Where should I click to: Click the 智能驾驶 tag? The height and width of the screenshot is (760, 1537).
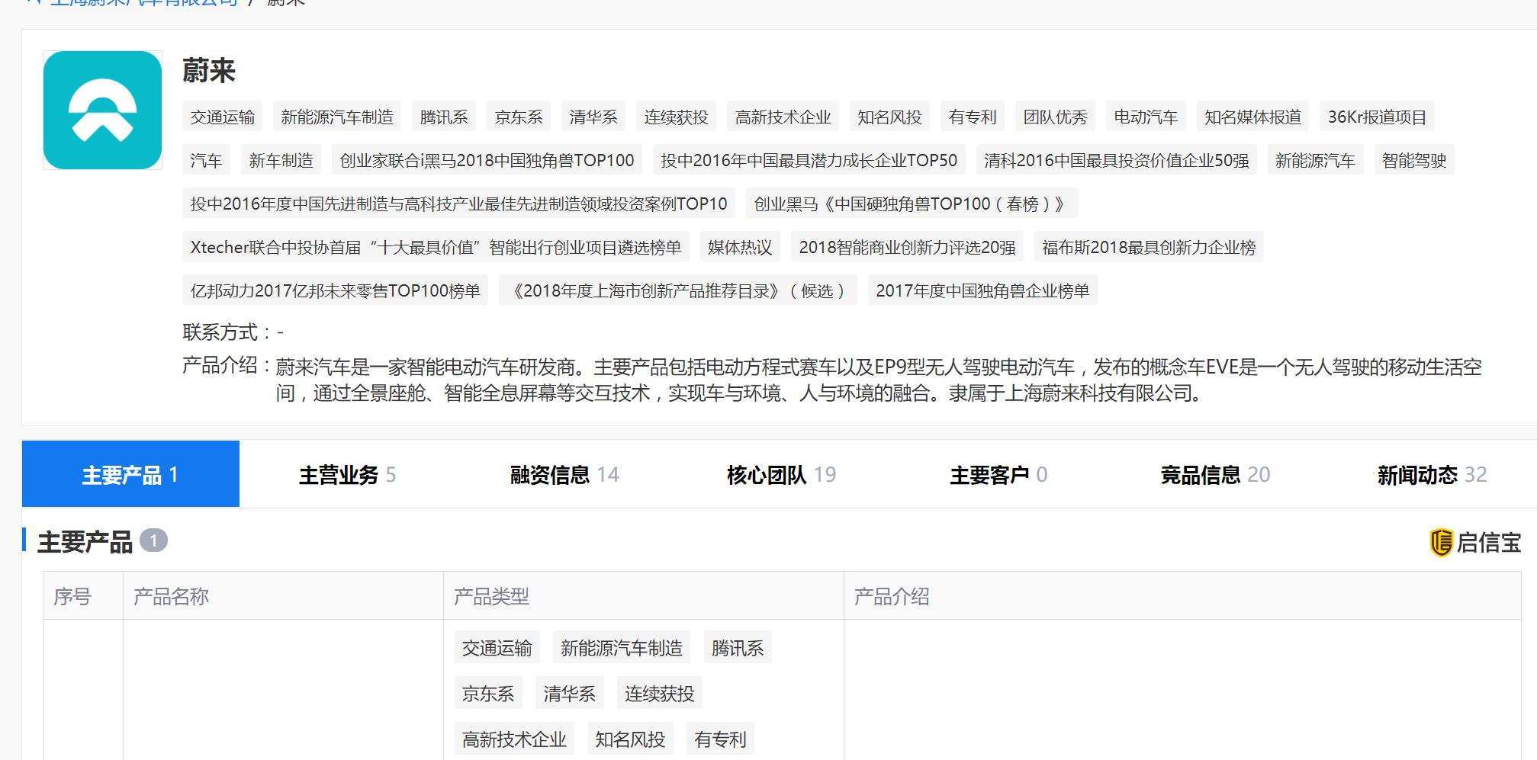coord(1415,160)
